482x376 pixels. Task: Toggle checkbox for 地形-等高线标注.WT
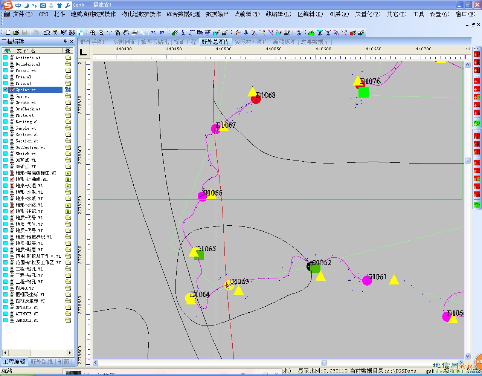pyautogui.click(x=6, y=173)
